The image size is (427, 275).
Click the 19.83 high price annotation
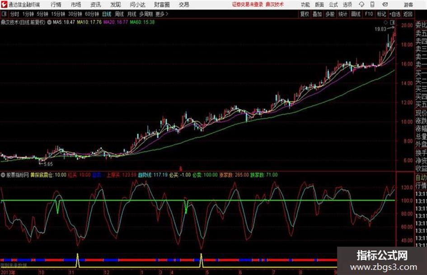(x=380, y=29)
